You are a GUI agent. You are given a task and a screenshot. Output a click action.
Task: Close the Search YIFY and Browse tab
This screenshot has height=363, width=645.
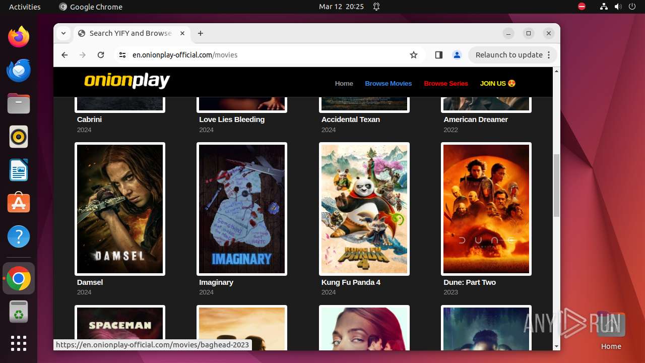[182, 33]
